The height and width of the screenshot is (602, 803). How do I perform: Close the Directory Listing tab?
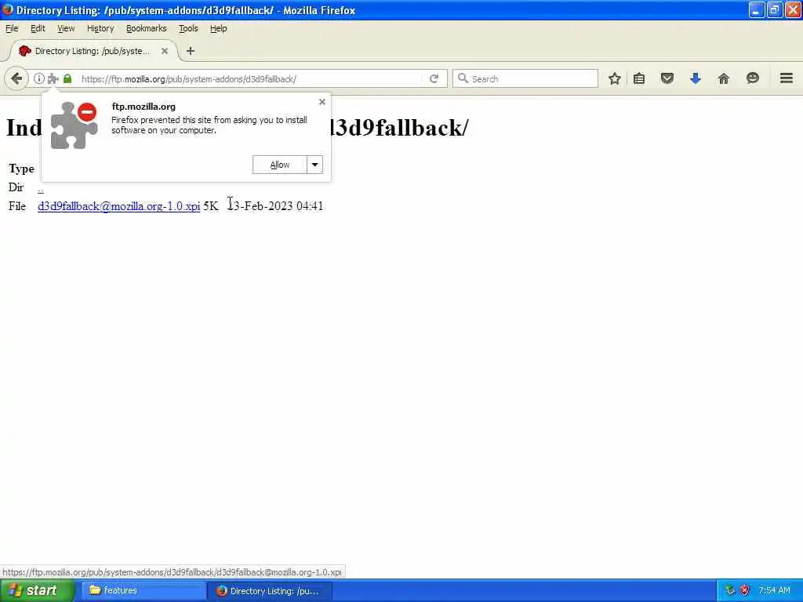[165, 51]
